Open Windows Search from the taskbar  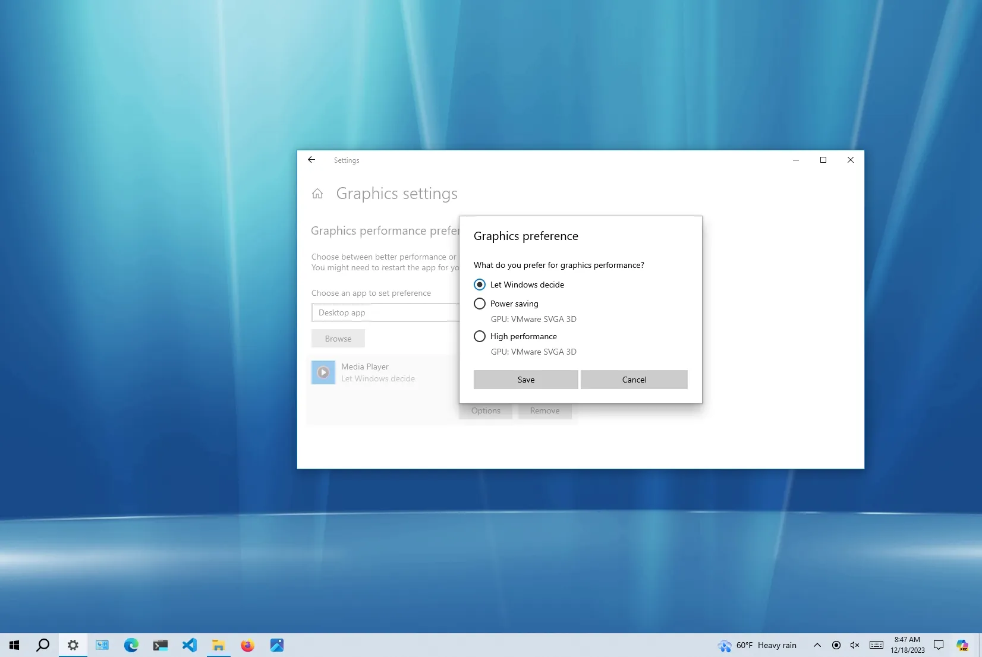[42, 645]
